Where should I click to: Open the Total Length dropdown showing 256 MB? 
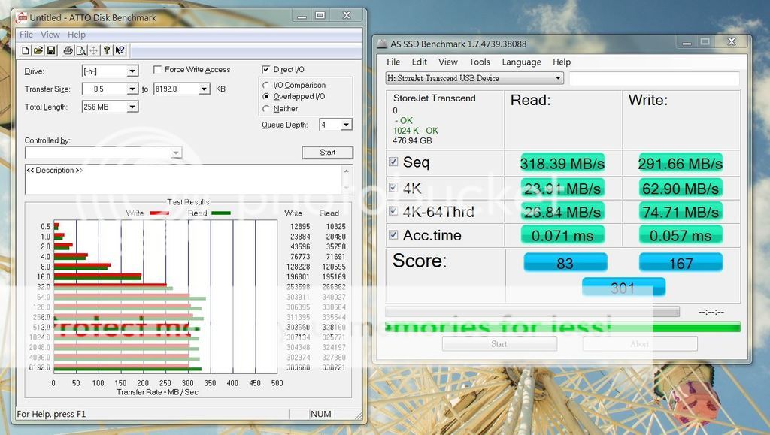click(132, 107)
